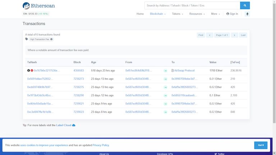
Task: Click the 1700 Ether value cell
Action: point(216,70)
